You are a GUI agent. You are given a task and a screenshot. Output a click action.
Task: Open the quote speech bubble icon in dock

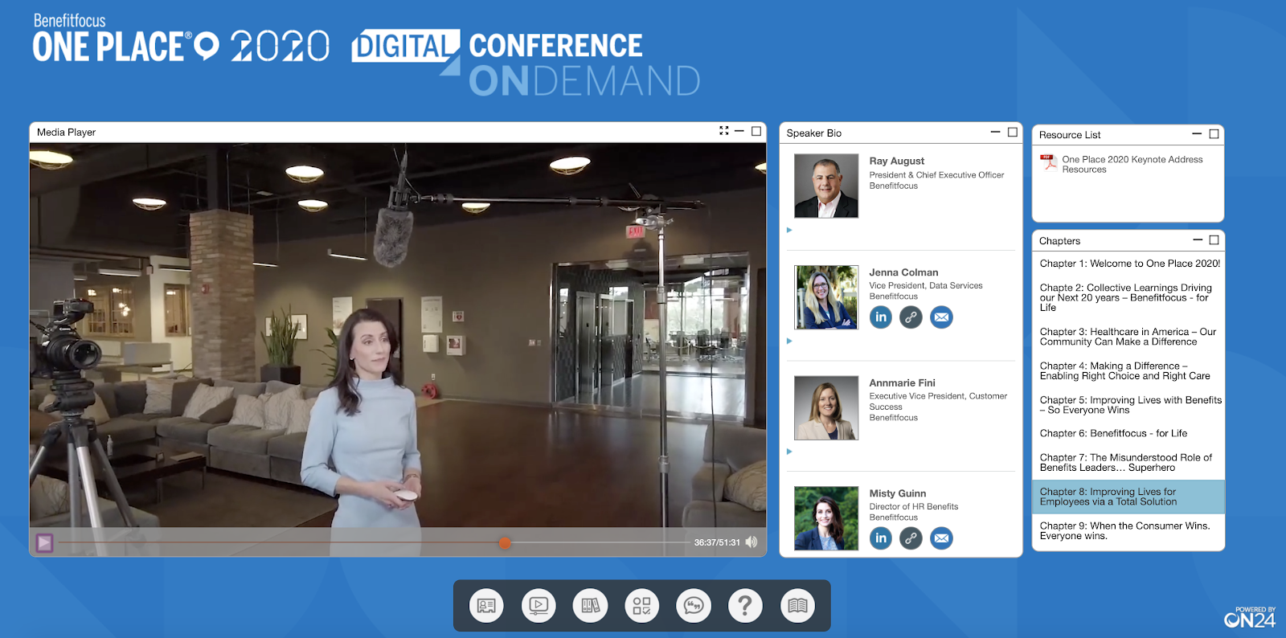tap(694, 606)
